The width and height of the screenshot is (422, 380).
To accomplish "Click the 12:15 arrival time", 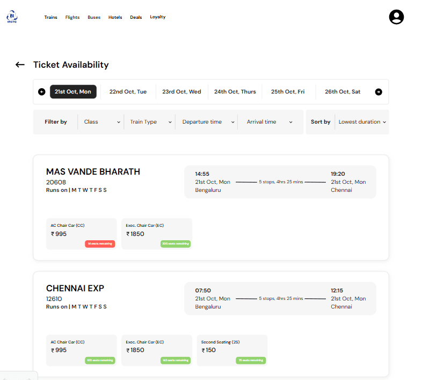I will coord(337,291).
